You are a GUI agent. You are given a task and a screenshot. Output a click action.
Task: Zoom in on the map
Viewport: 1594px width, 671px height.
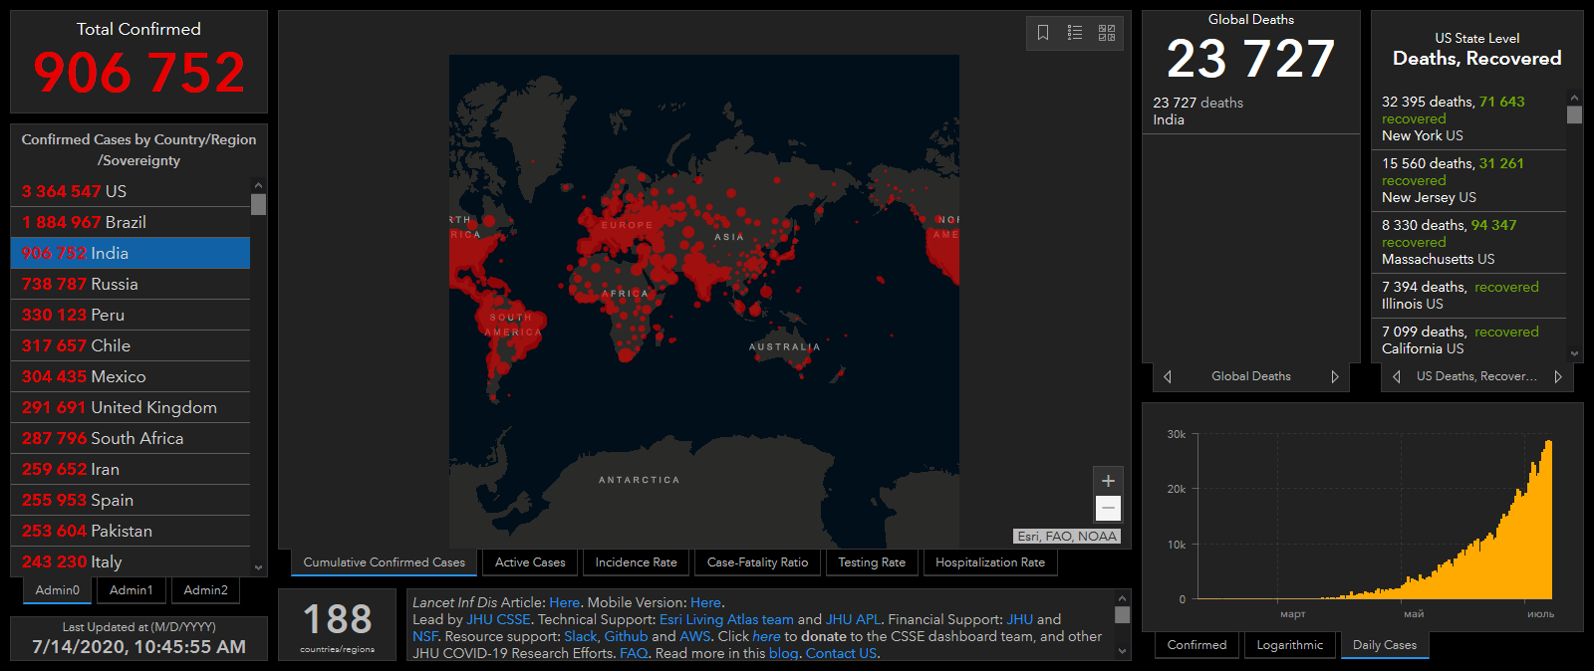click(1108, 481)
